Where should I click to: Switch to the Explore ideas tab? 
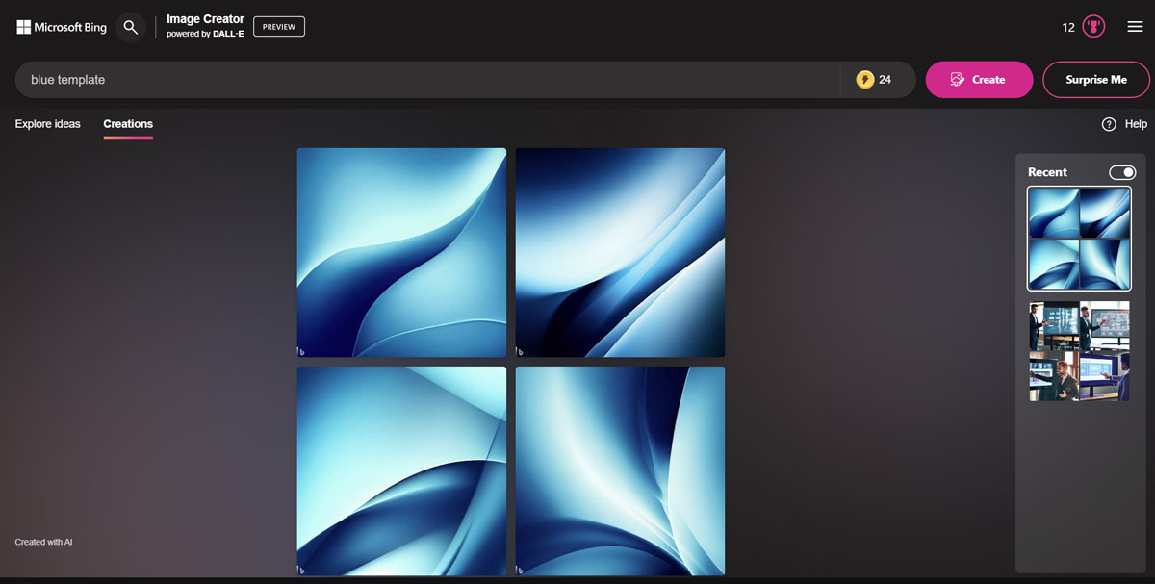47,124
